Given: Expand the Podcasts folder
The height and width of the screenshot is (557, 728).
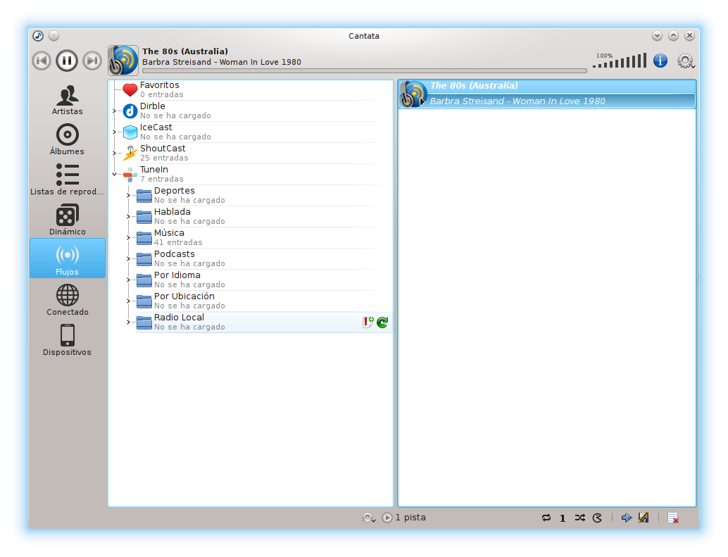Looking at the screenshot, I should [129, 259].
